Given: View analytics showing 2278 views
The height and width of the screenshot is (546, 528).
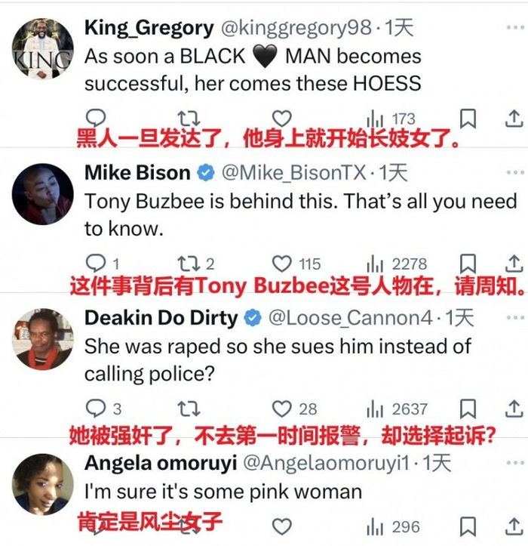Looking at the screenshot, I should [x=397, y=264].
